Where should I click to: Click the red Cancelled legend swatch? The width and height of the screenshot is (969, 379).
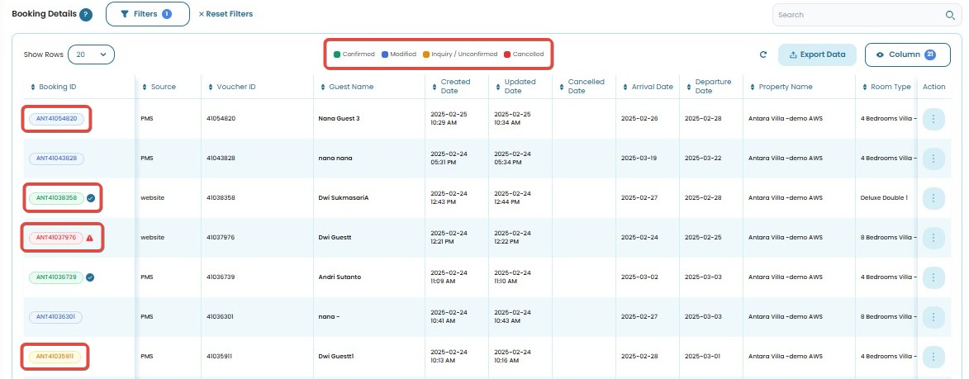[x=506, y=54]
